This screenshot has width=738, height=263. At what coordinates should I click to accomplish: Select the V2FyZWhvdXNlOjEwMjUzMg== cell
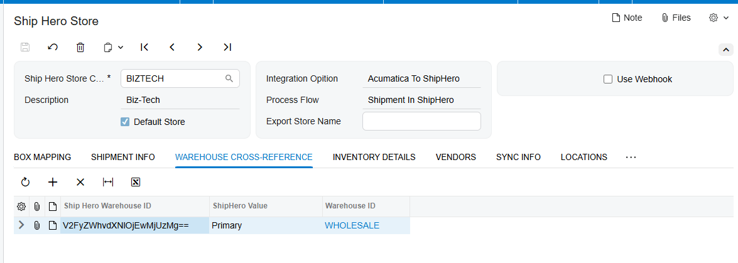135,225
